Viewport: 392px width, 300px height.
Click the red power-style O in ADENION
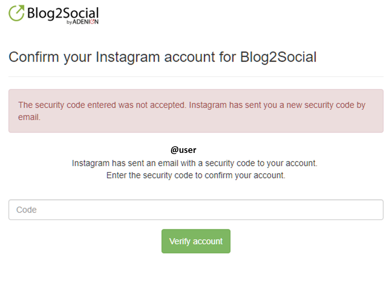pos(92,22)
